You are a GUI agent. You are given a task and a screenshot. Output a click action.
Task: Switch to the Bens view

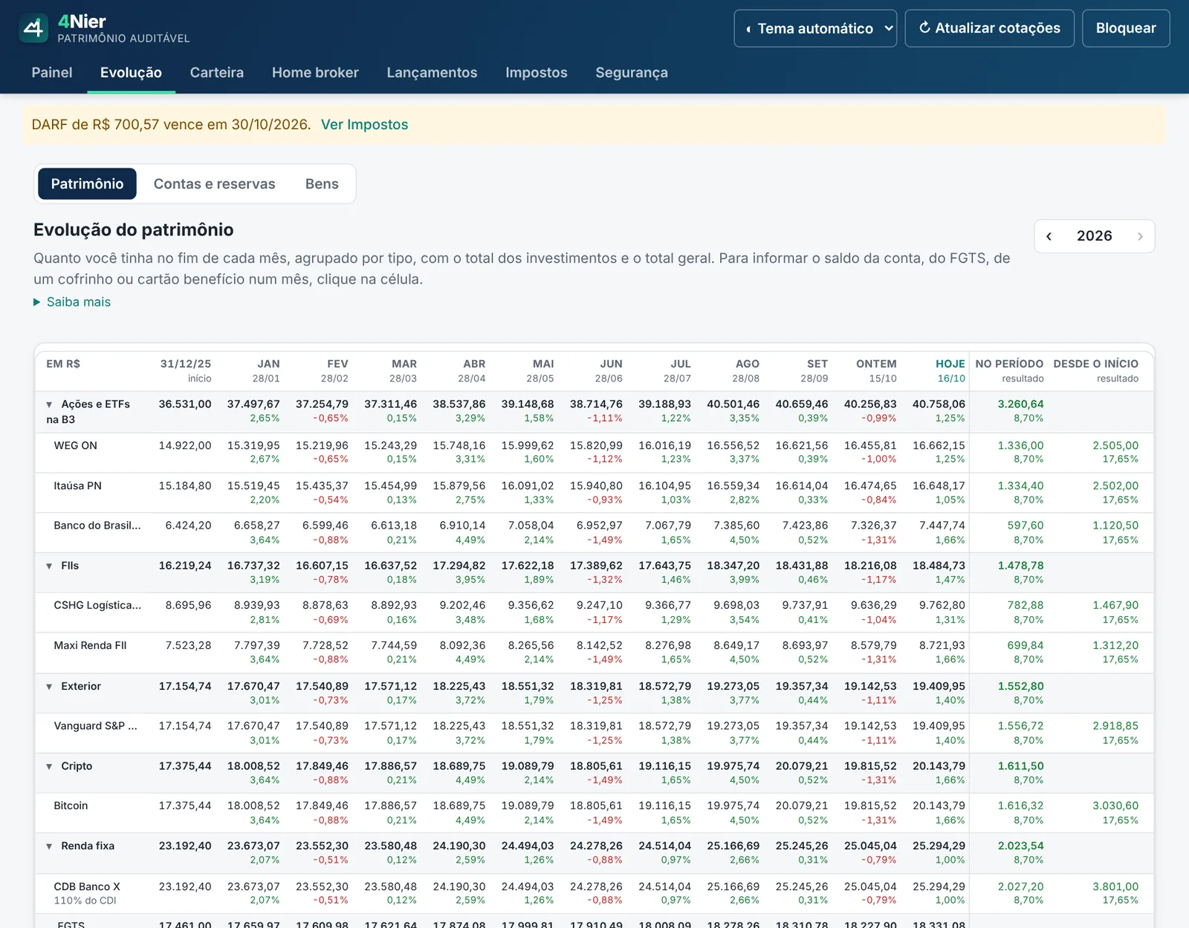[322, 184]
